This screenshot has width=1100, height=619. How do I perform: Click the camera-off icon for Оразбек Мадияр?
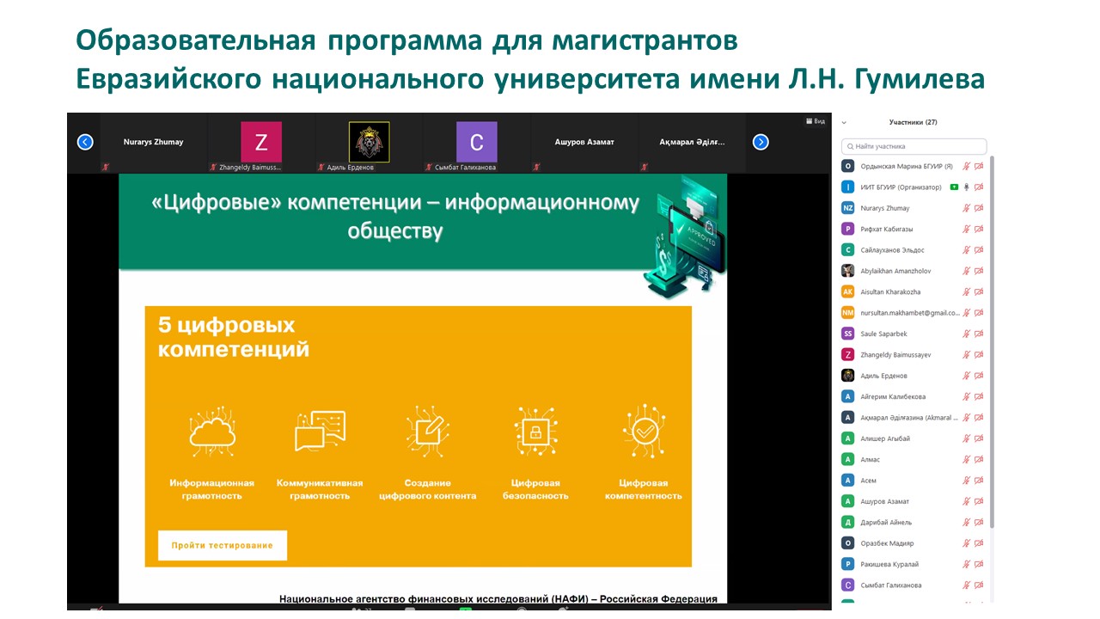[979, 543]
